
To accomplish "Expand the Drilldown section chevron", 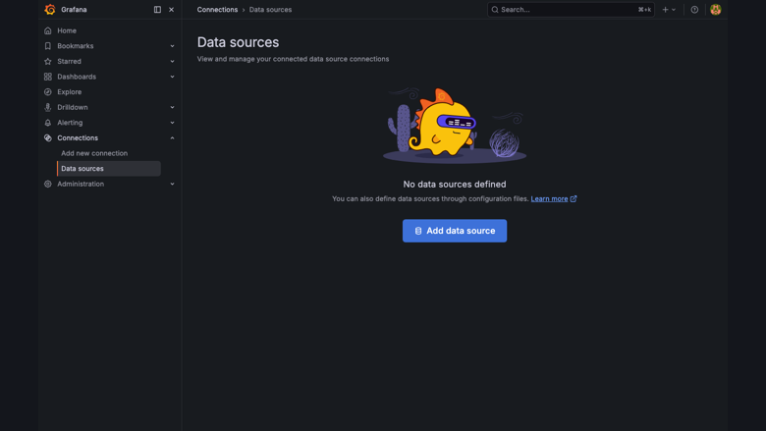I will pos(173,107).
